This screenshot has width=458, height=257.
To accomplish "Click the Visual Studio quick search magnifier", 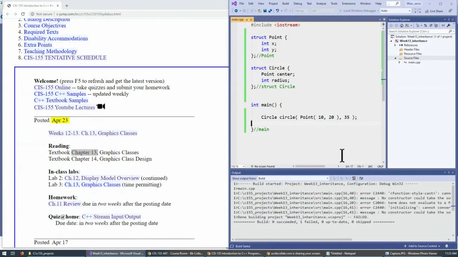I will tap(397, 4).
